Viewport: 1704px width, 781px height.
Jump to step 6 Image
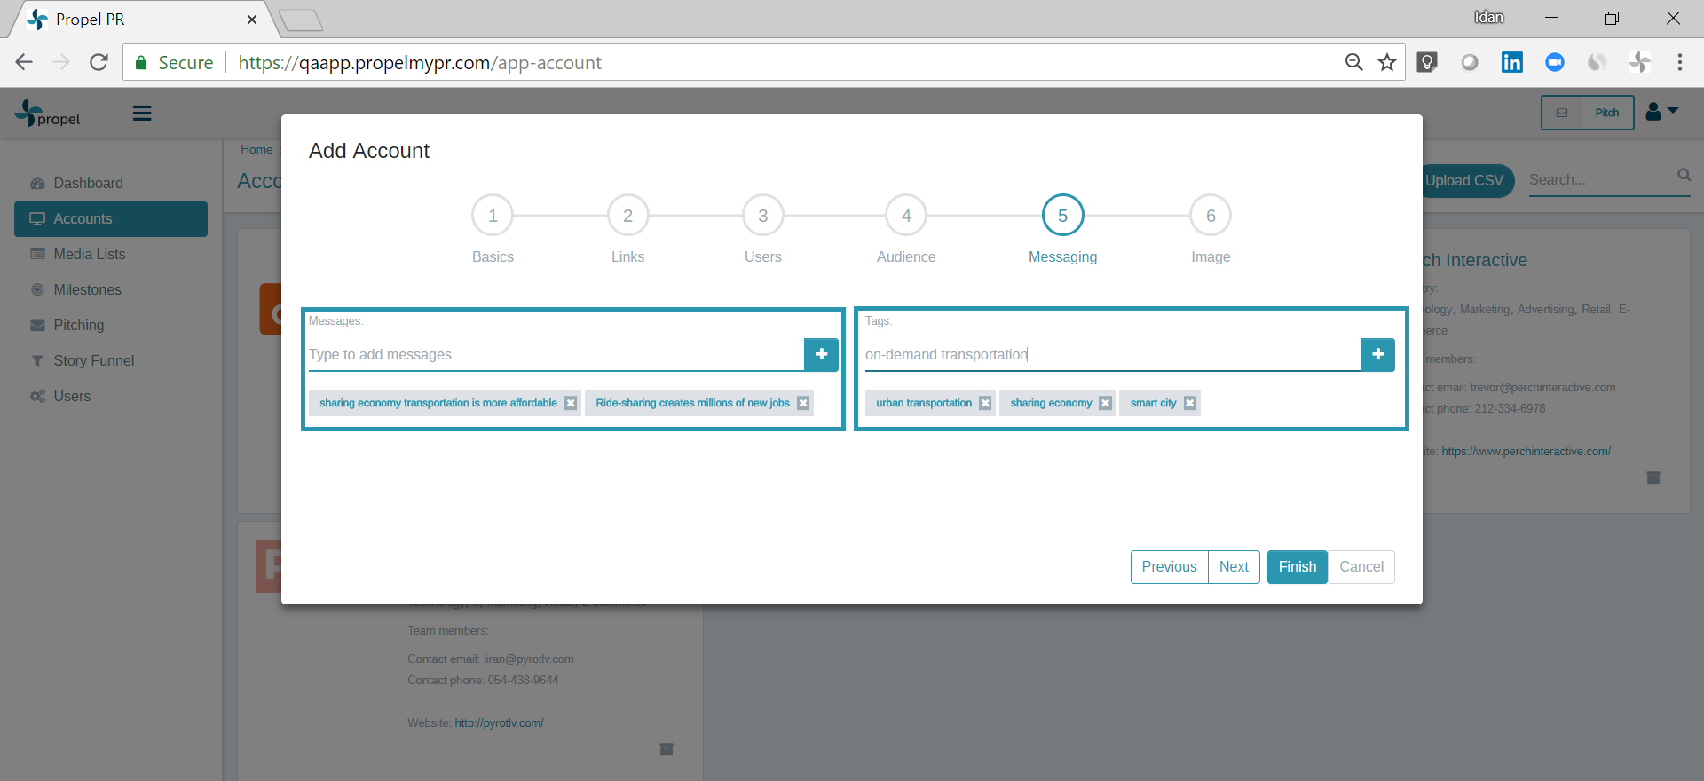1211,216
